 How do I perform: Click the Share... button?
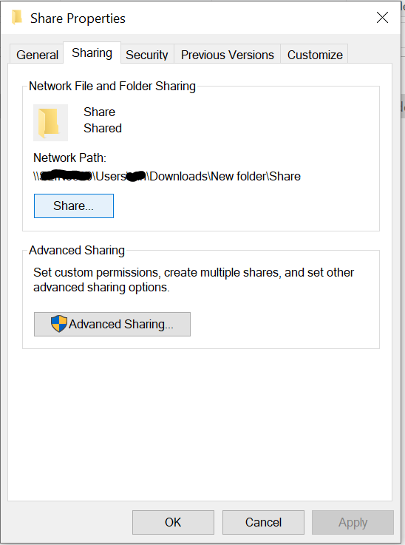point(74,206)
